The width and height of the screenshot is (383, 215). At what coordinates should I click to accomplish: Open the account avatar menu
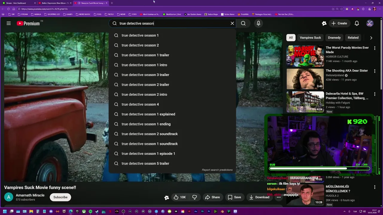point(370,23)
